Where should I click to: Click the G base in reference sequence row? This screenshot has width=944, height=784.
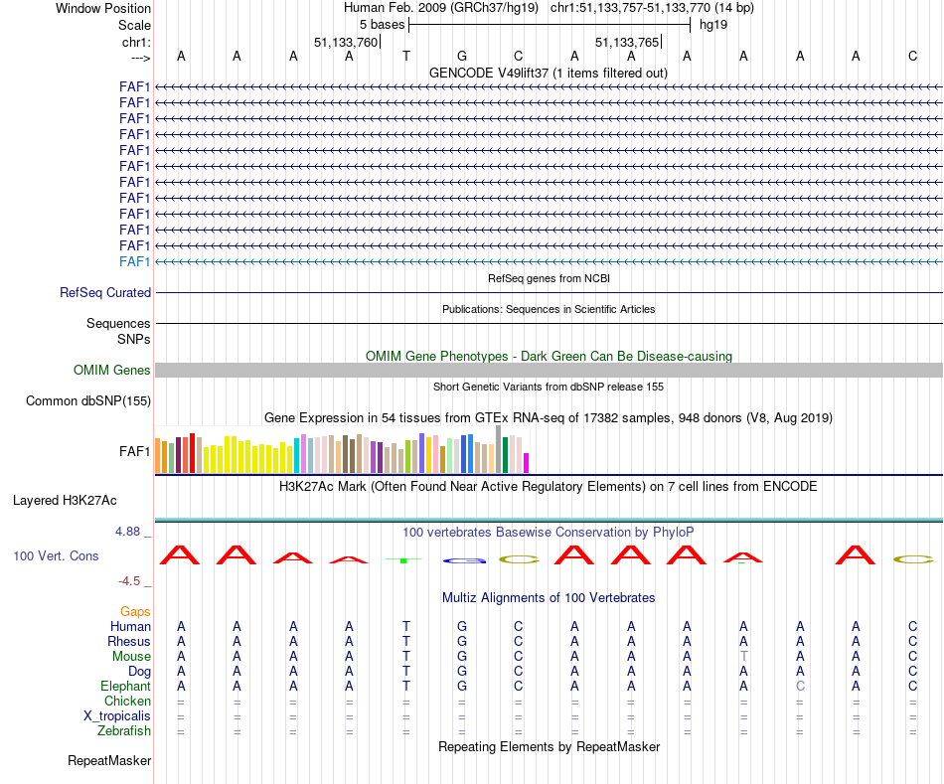click(462, 56)
